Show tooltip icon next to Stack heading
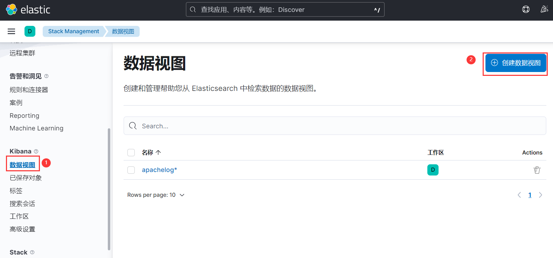The height and width of the screenshot is (258, 553). 32,252
